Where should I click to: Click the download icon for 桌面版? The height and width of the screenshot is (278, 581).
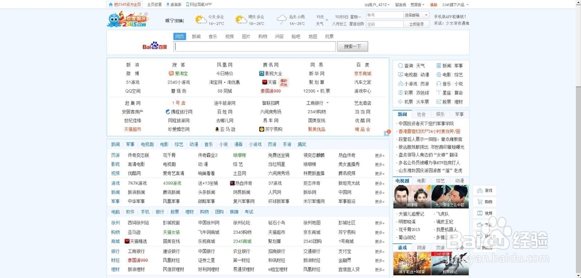point(167,5)
